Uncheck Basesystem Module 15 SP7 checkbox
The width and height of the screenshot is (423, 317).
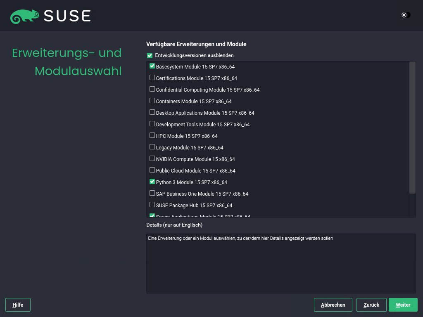pos(152,66)
